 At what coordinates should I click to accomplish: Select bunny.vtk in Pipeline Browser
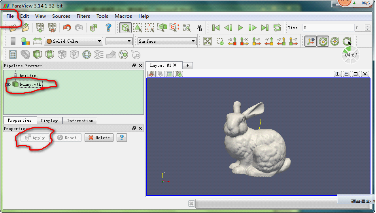pyautogui.click(x=31, y=84)
